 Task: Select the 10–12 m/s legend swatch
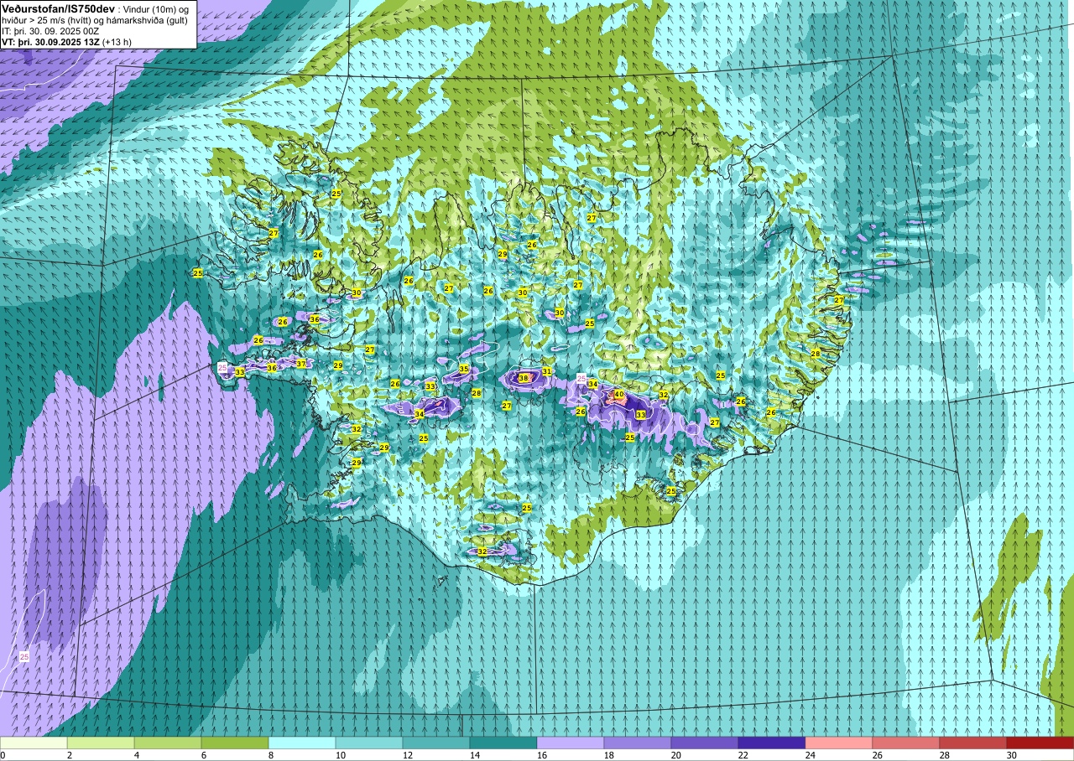click(369, 743)
